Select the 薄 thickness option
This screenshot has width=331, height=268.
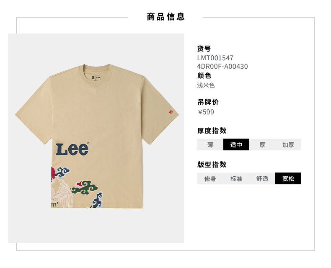[210, 144]
